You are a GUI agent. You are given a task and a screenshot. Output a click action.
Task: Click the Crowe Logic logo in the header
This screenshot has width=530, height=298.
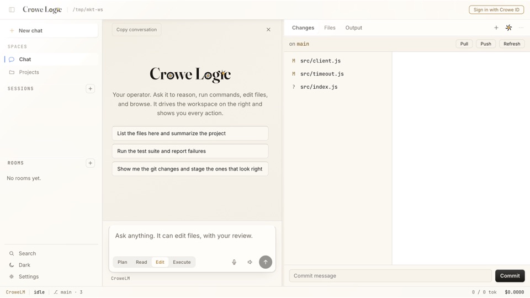tap(43, 10)
